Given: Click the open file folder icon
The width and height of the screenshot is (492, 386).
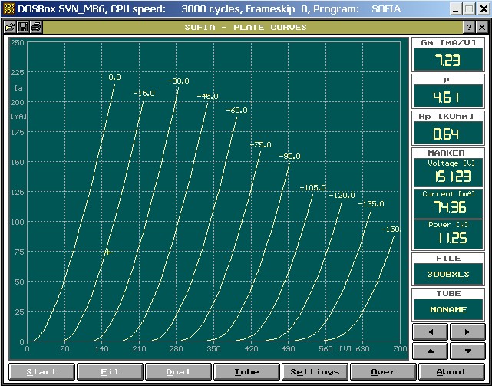Looking at the screenshot, I should [x=11, y=27].
